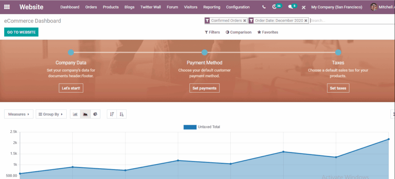Click the Payment Method step title
Image resolution: width=395 pixels, height=179 pixels.
coord(204,63)
